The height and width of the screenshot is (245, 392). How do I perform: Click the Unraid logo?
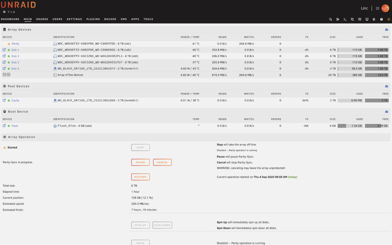tap(18, 5)
